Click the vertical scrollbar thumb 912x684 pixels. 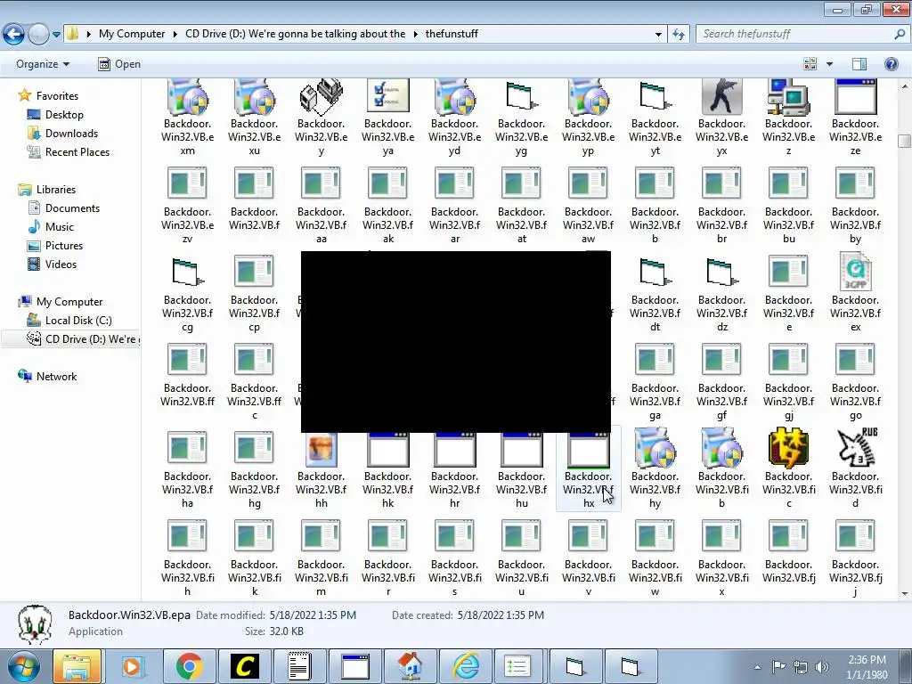pos(904,141)
